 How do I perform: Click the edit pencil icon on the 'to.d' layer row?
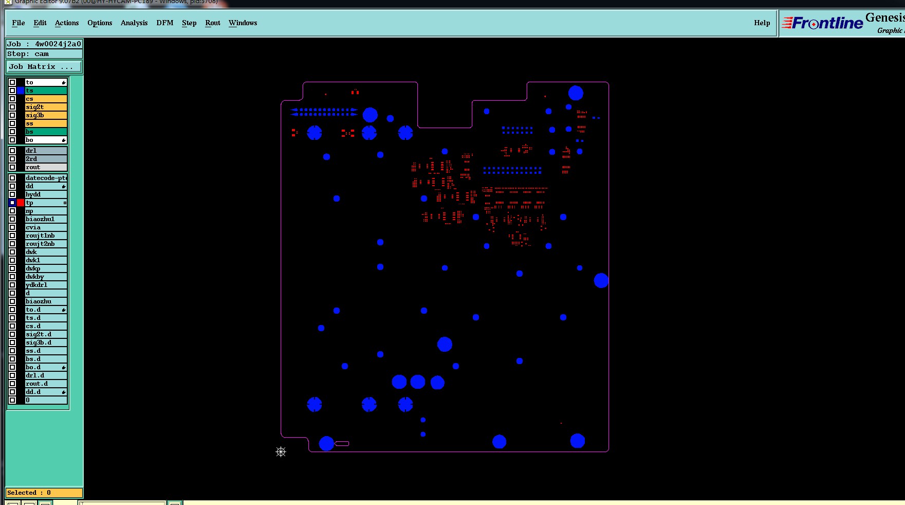tap(64, 310)
